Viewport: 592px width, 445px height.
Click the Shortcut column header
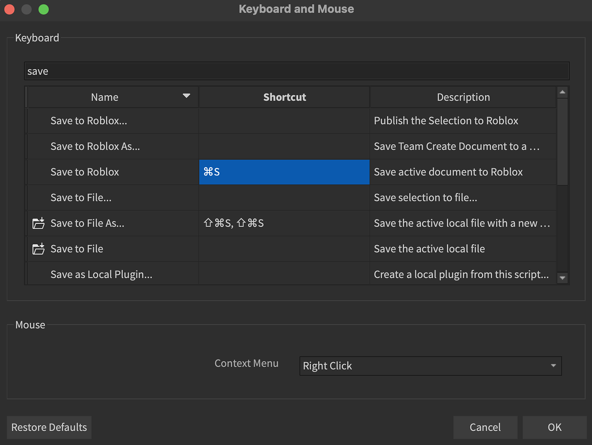(284, 97)
